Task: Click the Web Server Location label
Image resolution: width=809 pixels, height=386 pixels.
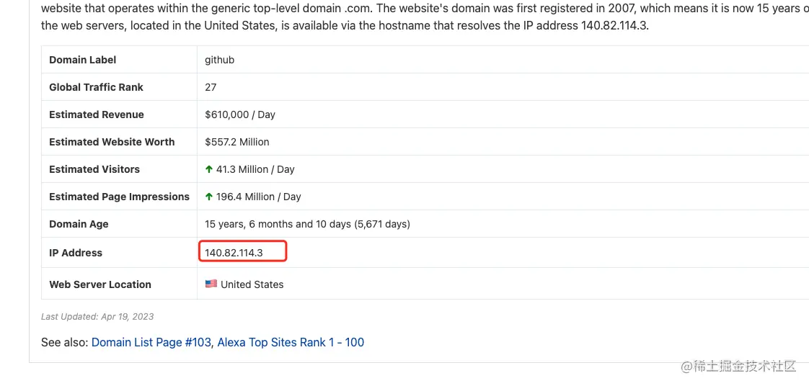Action: click(x=100, y=284)
